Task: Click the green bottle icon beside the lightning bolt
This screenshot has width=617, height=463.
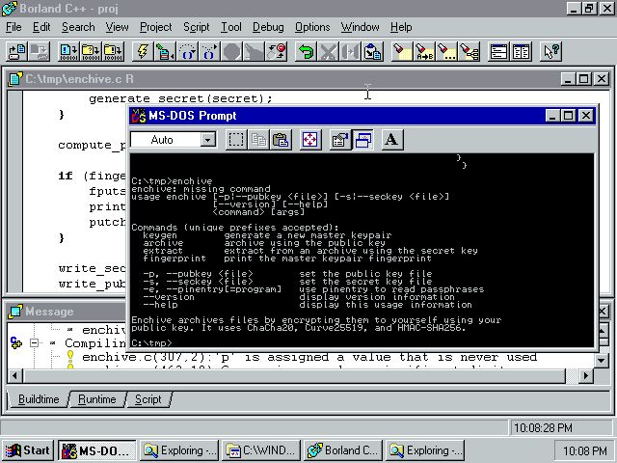Action: (x=165, y=51)
